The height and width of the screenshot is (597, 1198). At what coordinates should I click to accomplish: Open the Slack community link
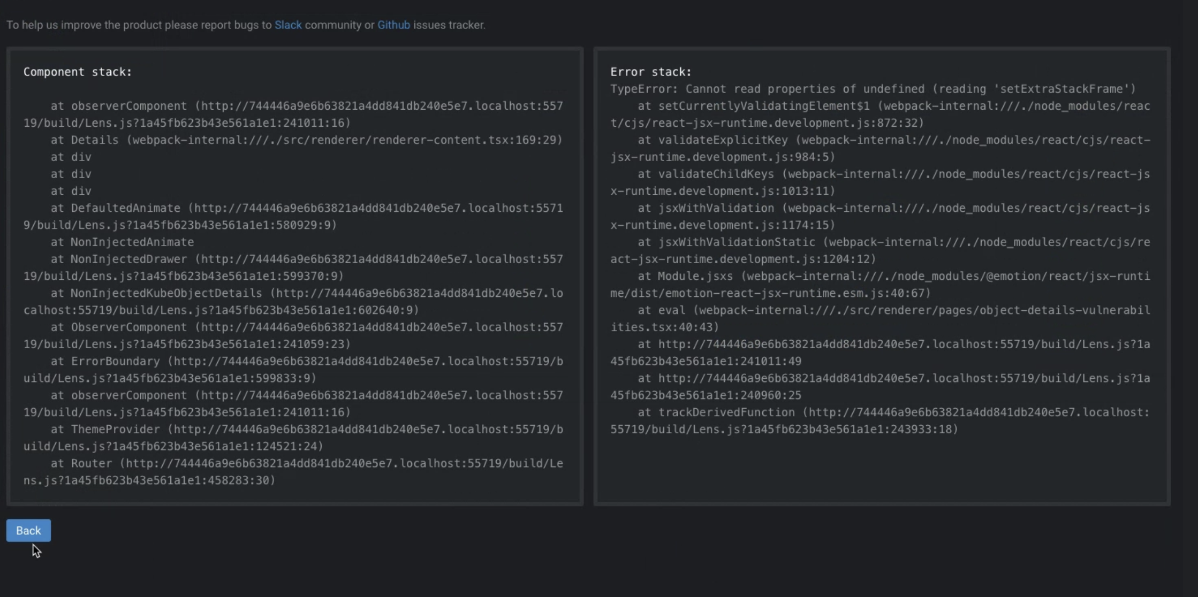pos(288,25)
